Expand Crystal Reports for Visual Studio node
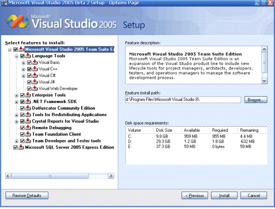 tap(16, 122)
